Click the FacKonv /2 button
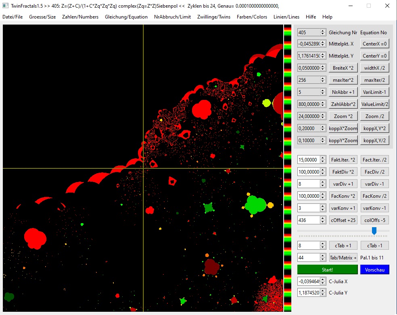This screenshot has width=397, height=315. (x=375, y=196)
